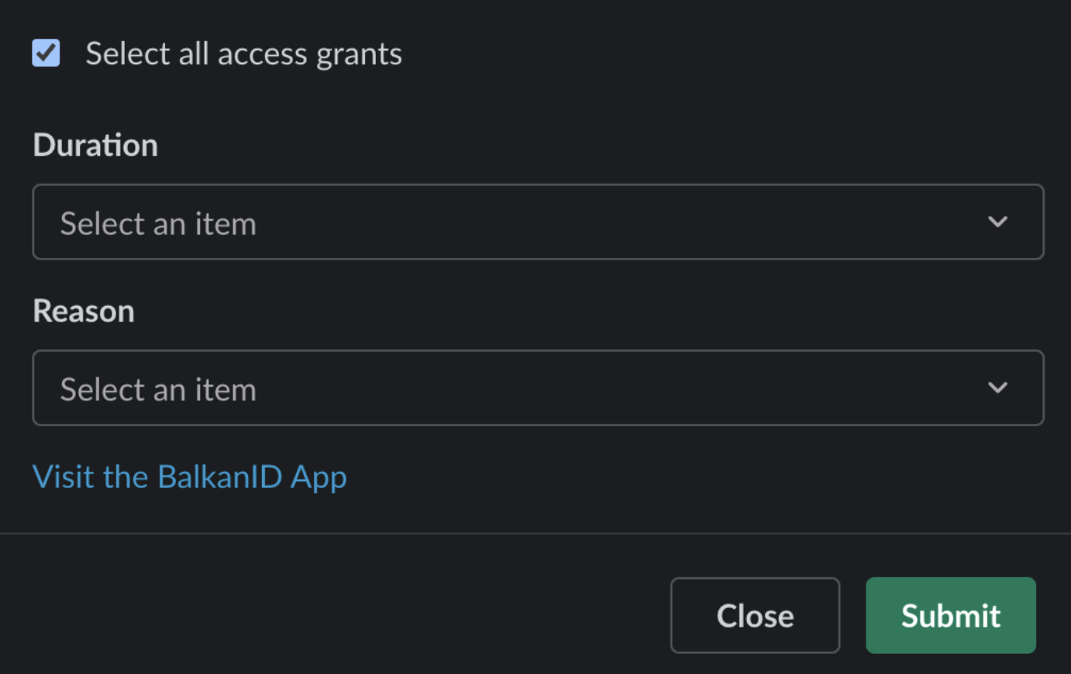Dismiss the dialog using Close
This screenshot has height=674, width=1071.
pyautogui.click(x=755, y=616)
